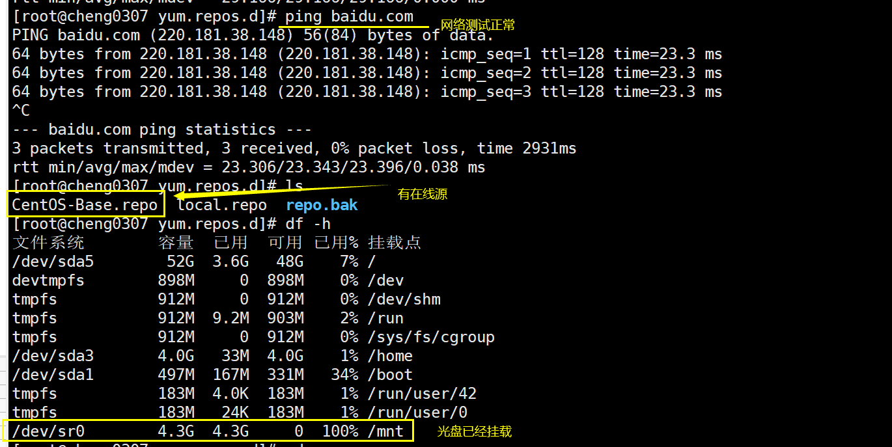Click the blue repo.bak directory name
892x447 pixels.
(322, 206)
